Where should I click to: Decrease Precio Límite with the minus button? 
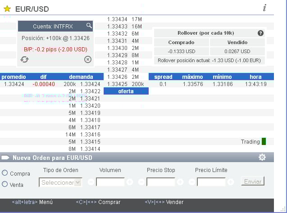[191, 182]
